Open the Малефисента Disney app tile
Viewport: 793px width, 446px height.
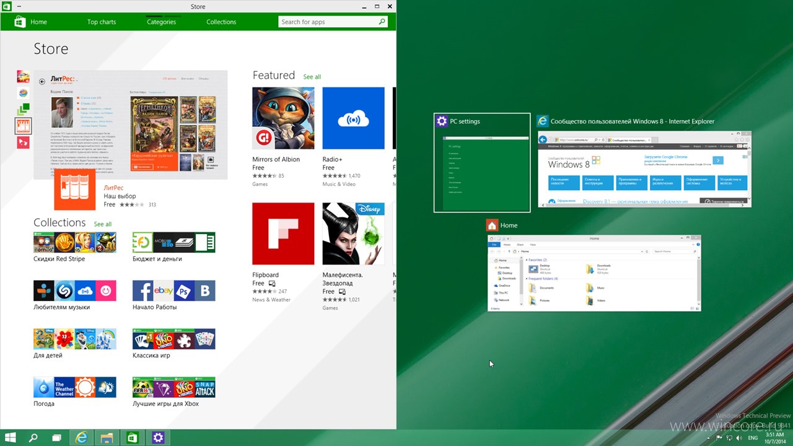353,234
